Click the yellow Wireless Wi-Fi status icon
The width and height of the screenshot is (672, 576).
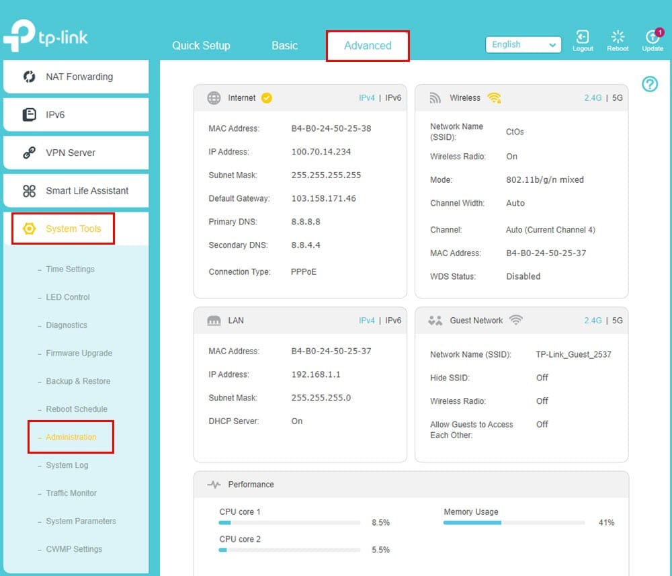(x=494, y=97)
